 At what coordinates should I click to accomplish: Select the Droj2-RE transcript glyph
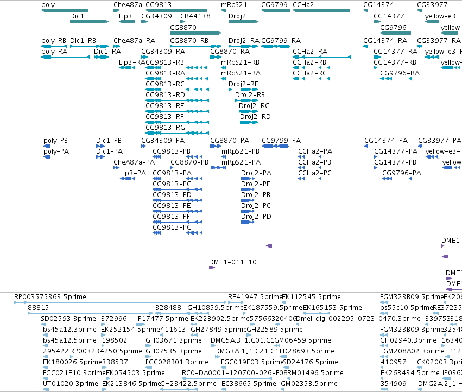[x=244, y=89]
